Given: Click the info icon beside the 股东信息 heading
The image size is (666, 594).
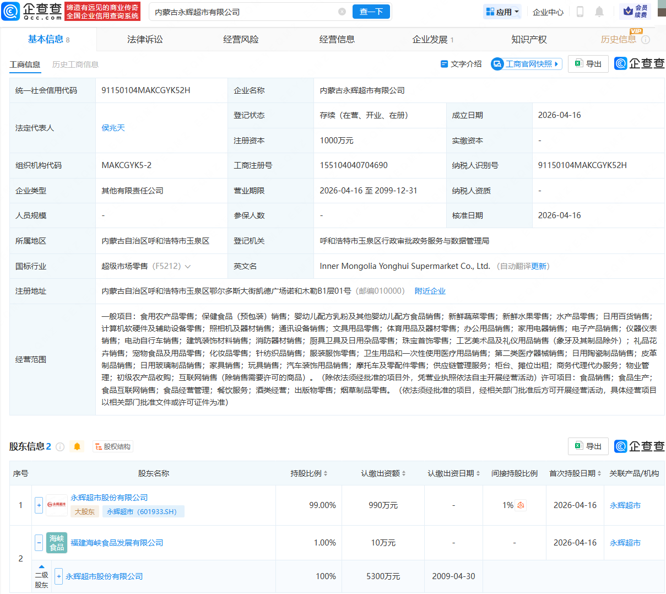Looking at the screenshot, I should (61, 446).
